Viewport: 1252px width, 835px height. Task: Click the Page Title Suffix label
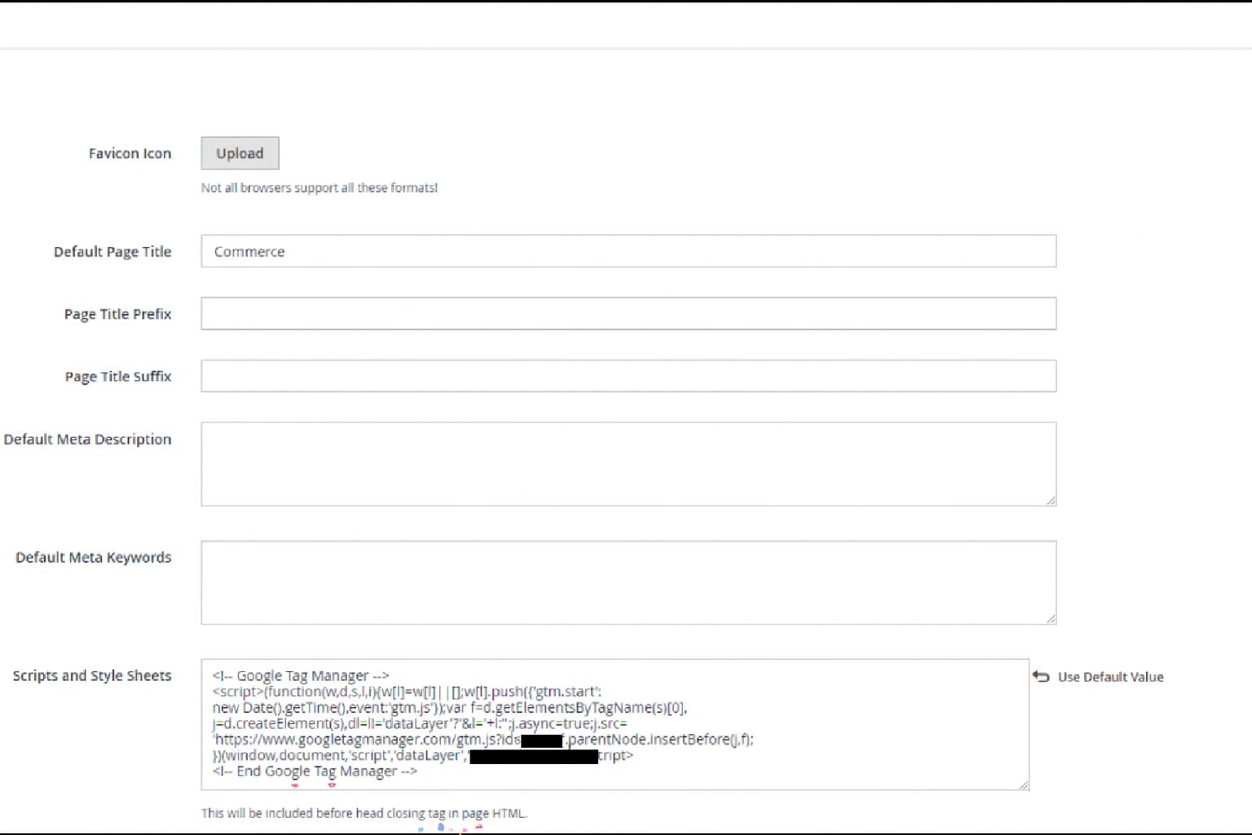point(118,377)
